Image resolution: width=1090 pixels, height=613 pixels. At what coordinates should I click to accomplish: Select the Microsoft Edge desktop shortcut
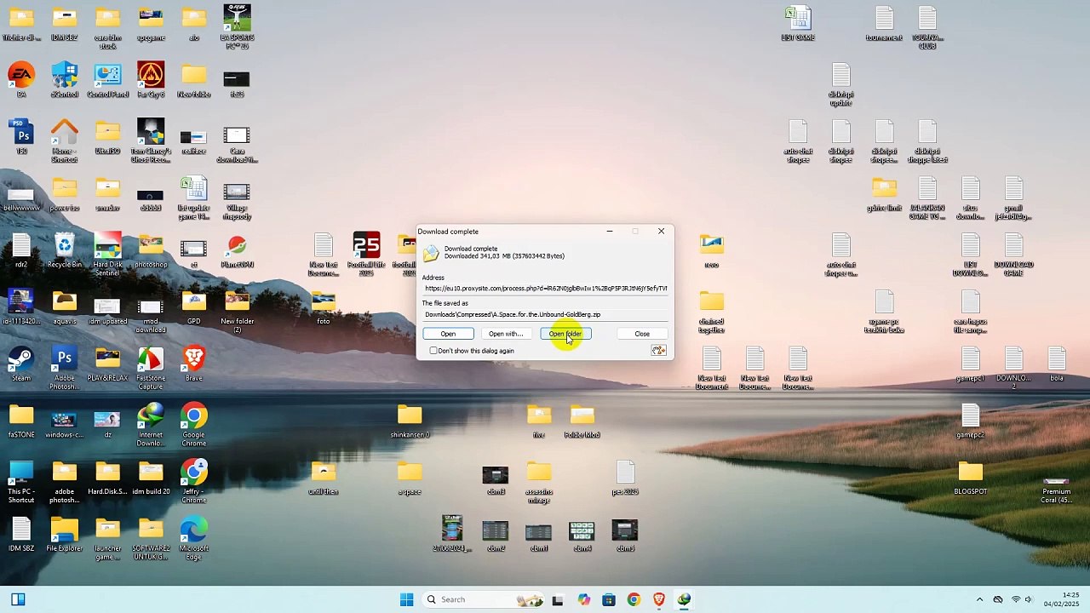(x=194, y=538)
